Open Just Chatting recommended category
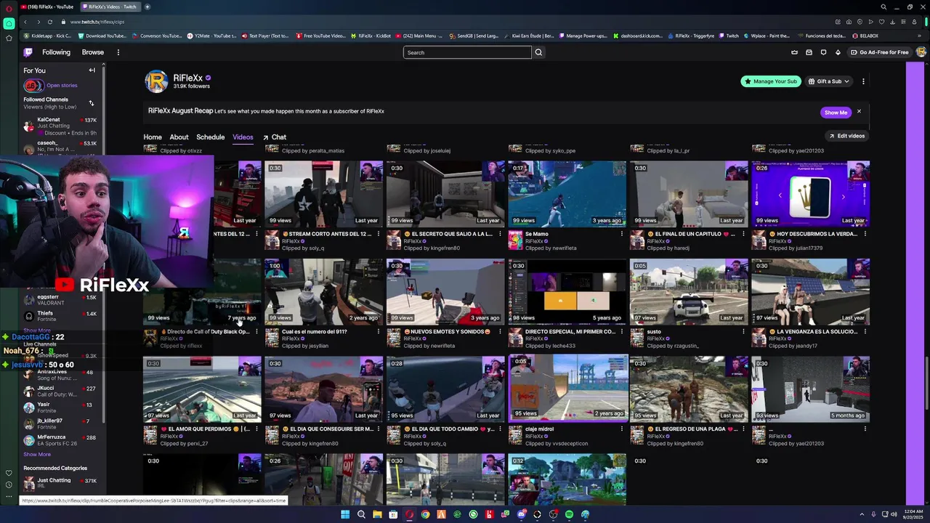 pyautogui.click(x=60, y=483)
